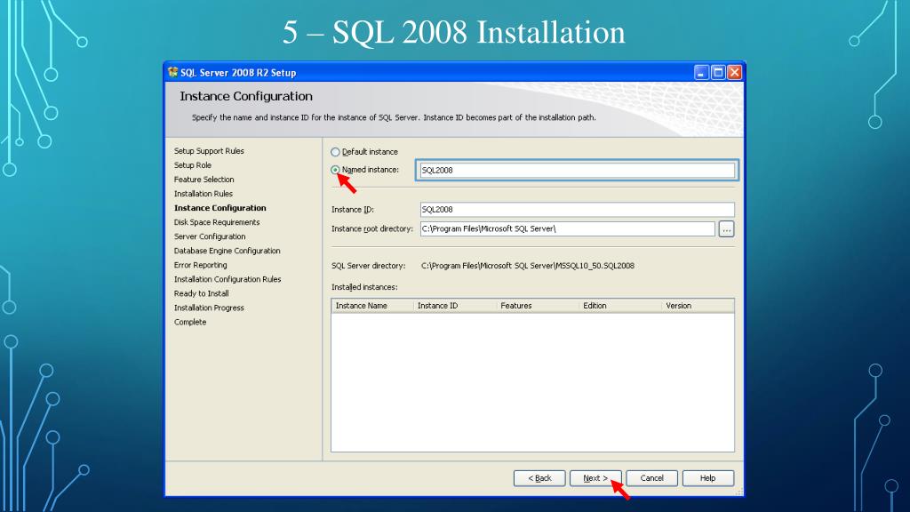Screen dimensions: 910x512
Task: Browse for instance root directory
Action: pyautogui.click(x=726, y=229)
